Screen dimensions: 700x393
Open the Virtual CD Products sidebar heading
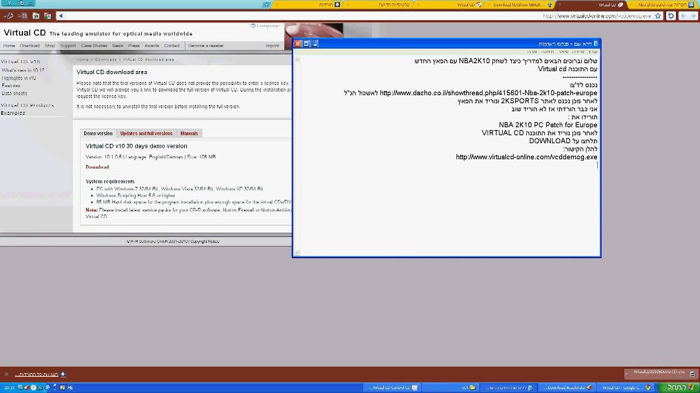[x=27, y=105]
